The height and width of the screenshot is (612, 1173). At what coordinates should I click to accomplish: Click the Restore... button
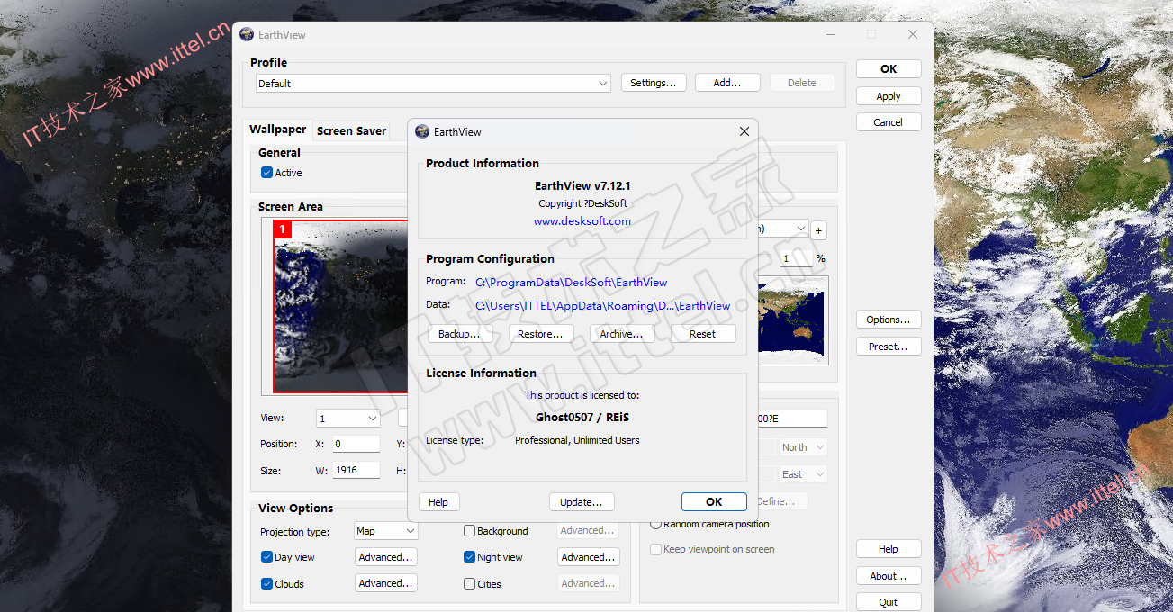point(541,334)
